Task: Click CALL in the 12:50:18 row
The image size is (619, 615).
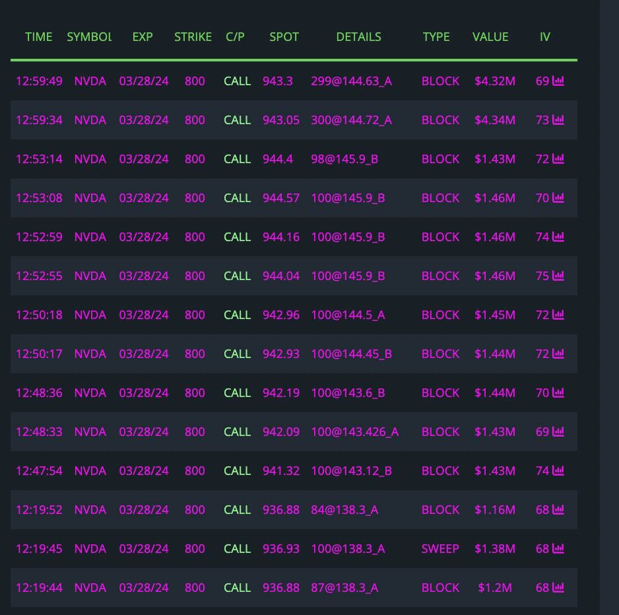Action: [x=238, y=314]
